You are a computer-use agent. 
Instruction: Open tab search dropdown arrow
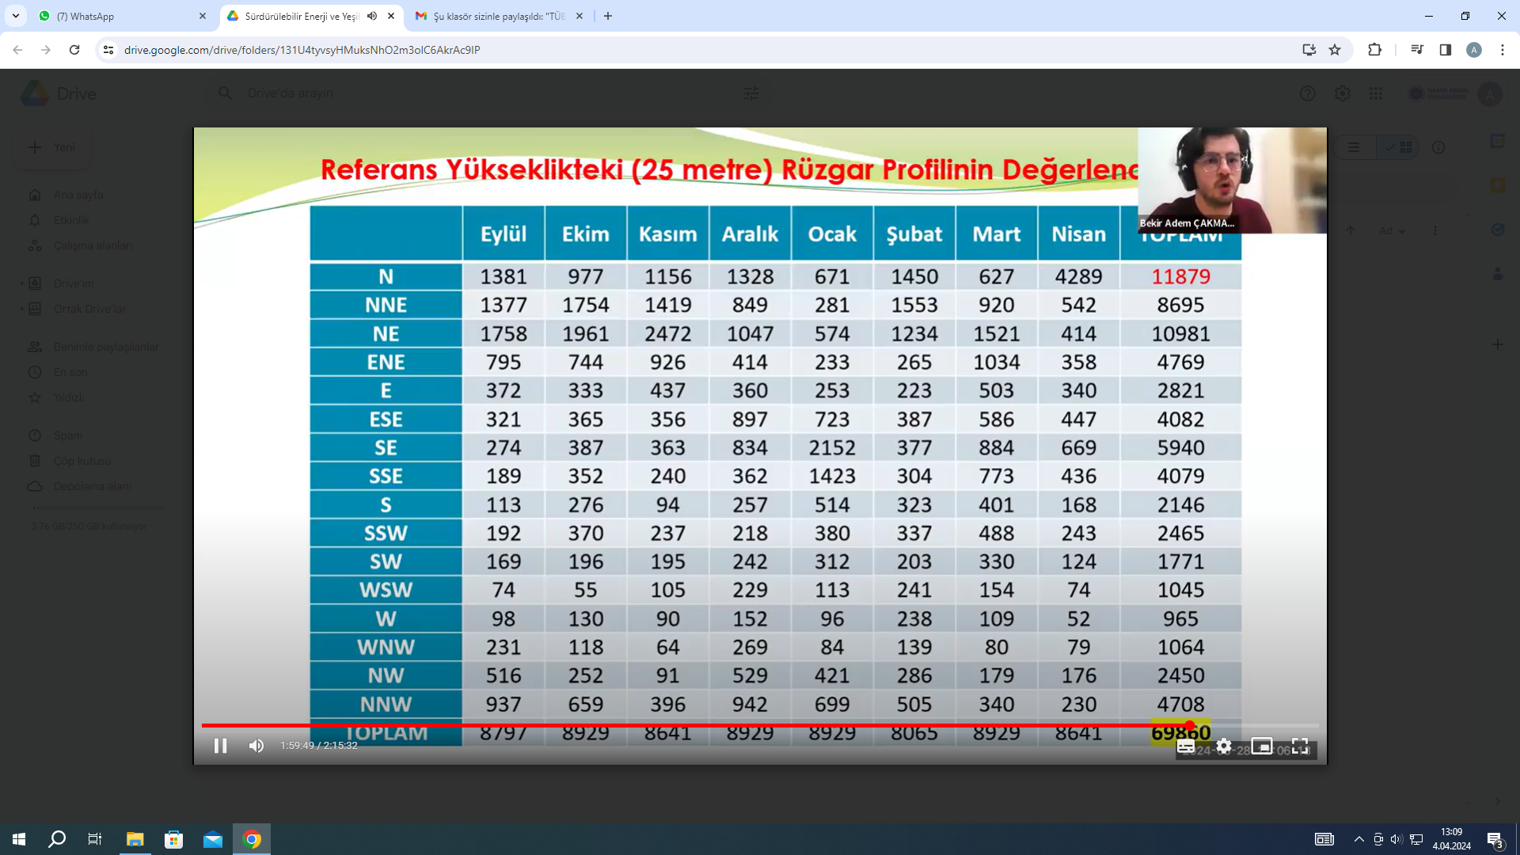click(x=16, y=16)
